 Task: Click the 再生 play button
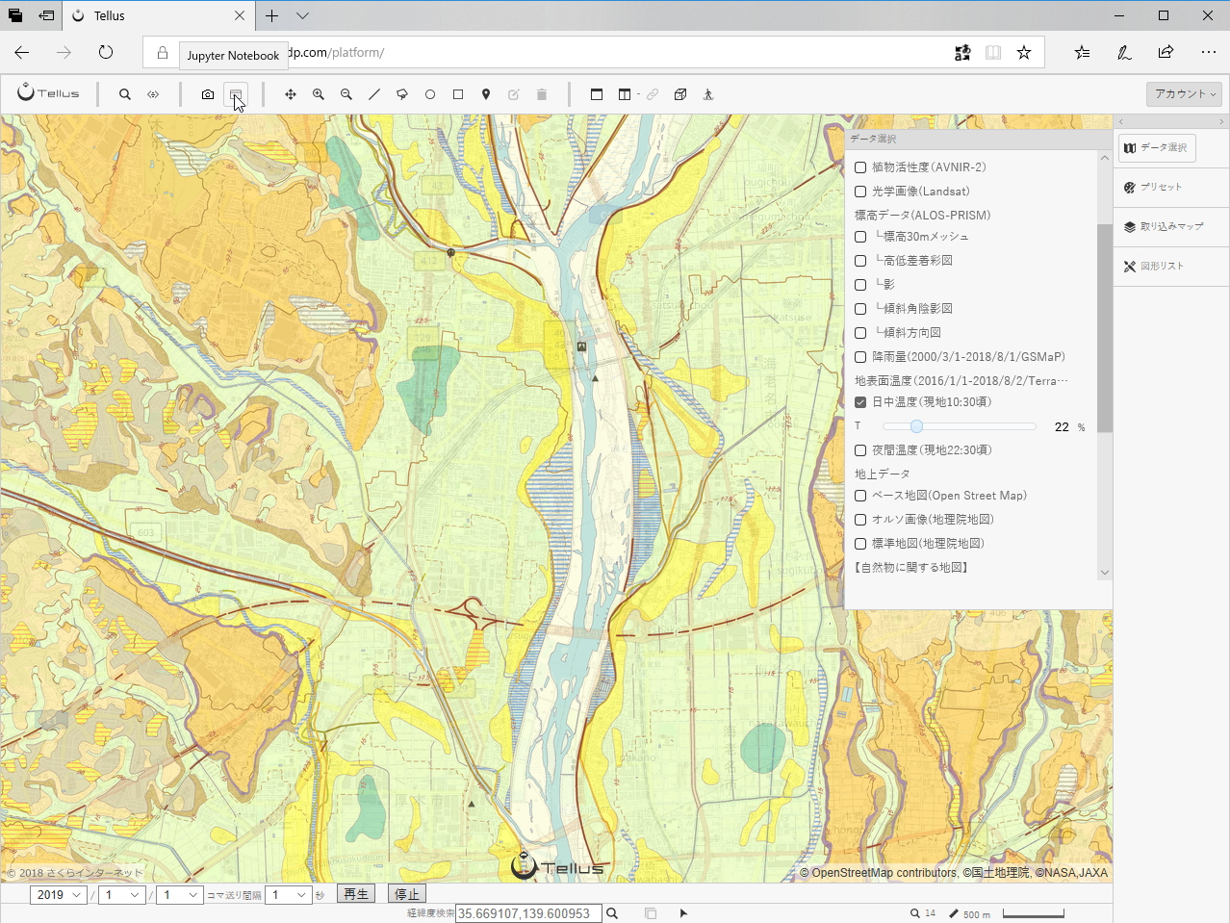(356, 894)
